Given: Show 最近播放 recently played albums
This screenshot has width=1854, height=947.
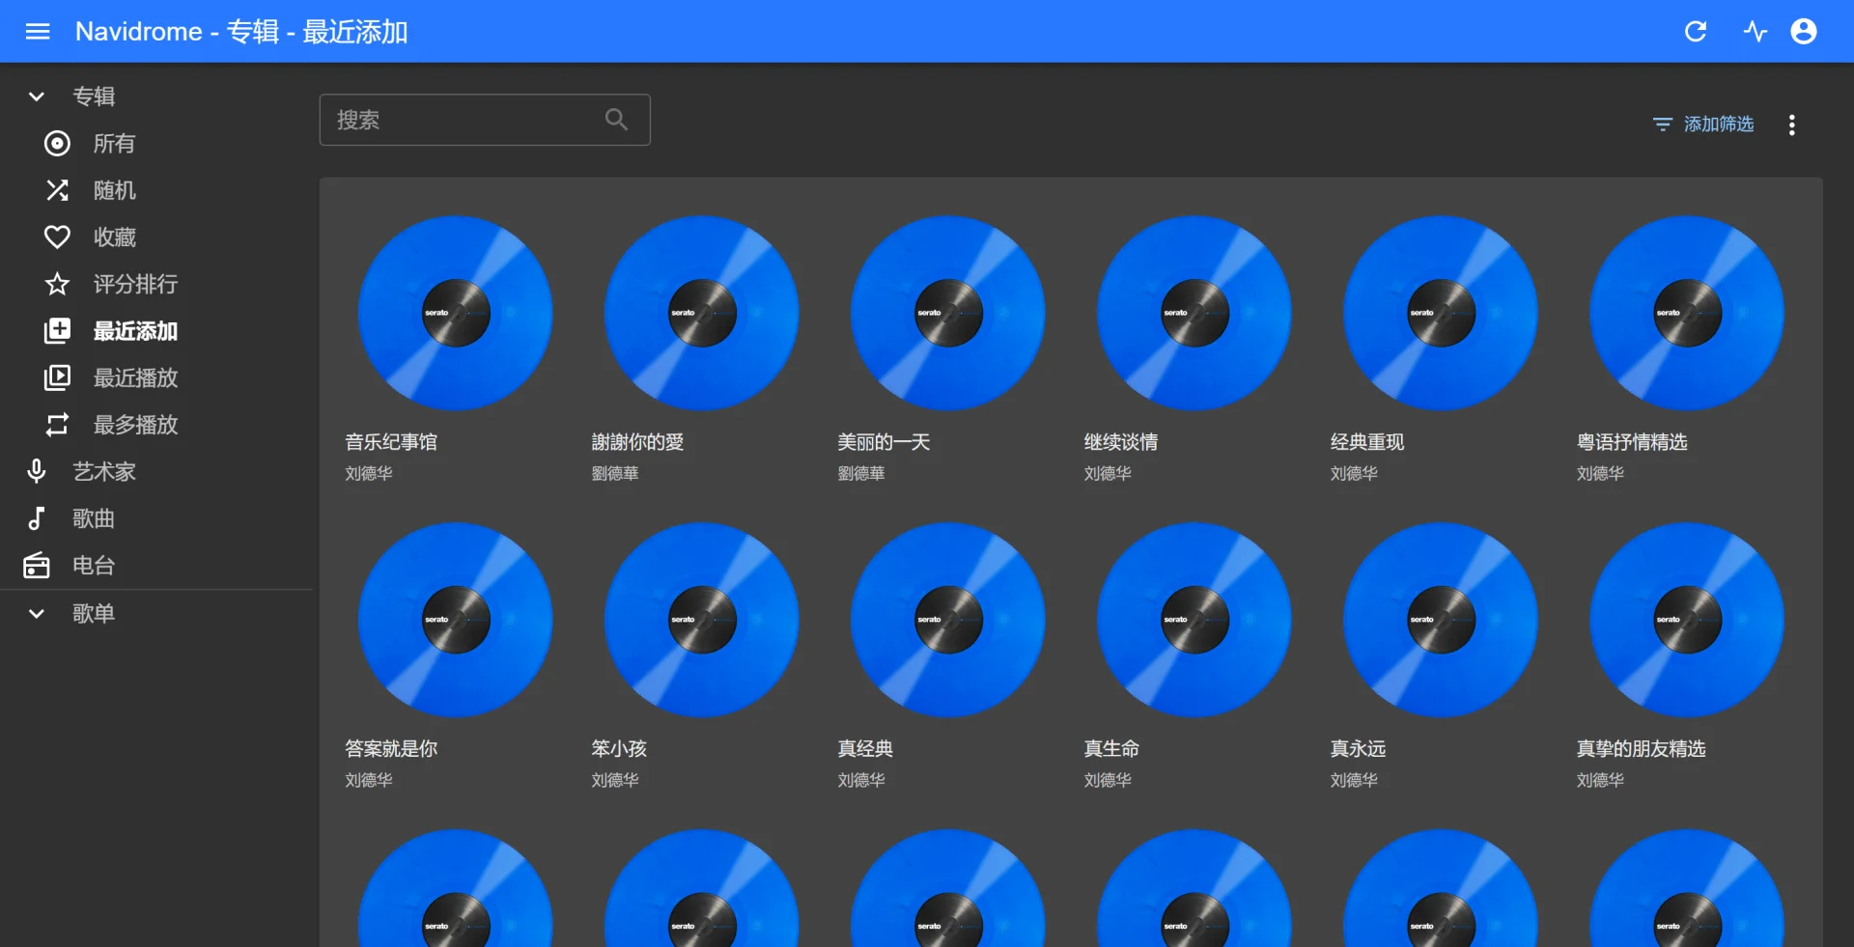Looking at the screenshot, I should [135, 378].
